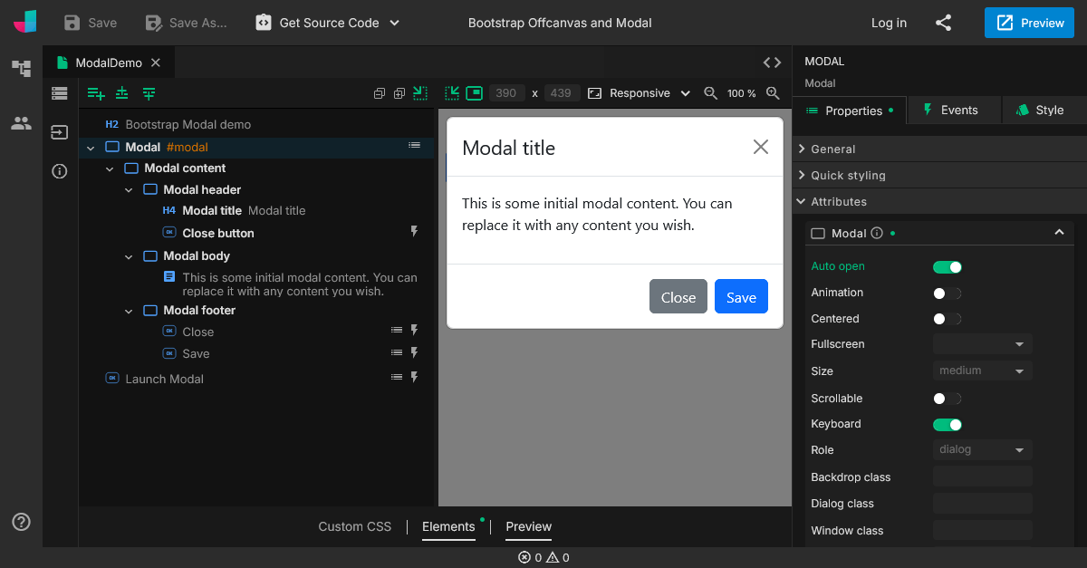This screenshot has width=1087, height=568.
Task: Open the help question-mark icon
Action: [x=21, y=522]
